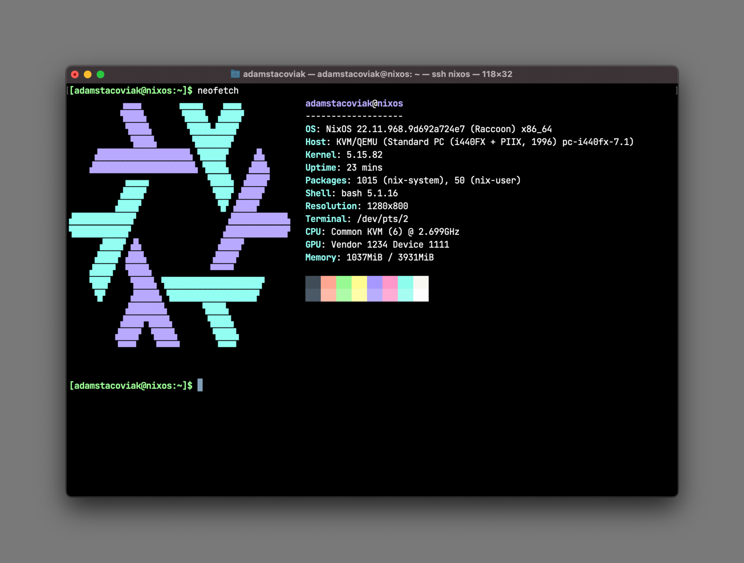Click the Kernel line showing 5.15.82
This screenshot has height=563, width=744.
tap(344, 155)
